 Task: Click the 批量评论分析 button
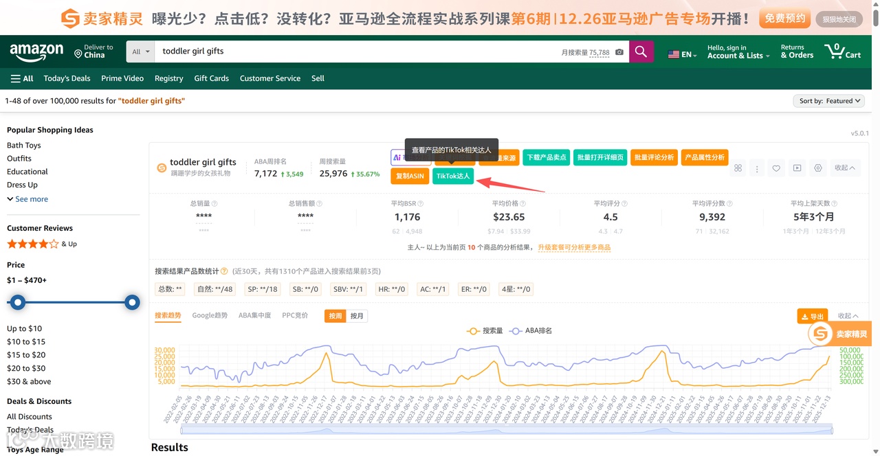tap(654, 157)
